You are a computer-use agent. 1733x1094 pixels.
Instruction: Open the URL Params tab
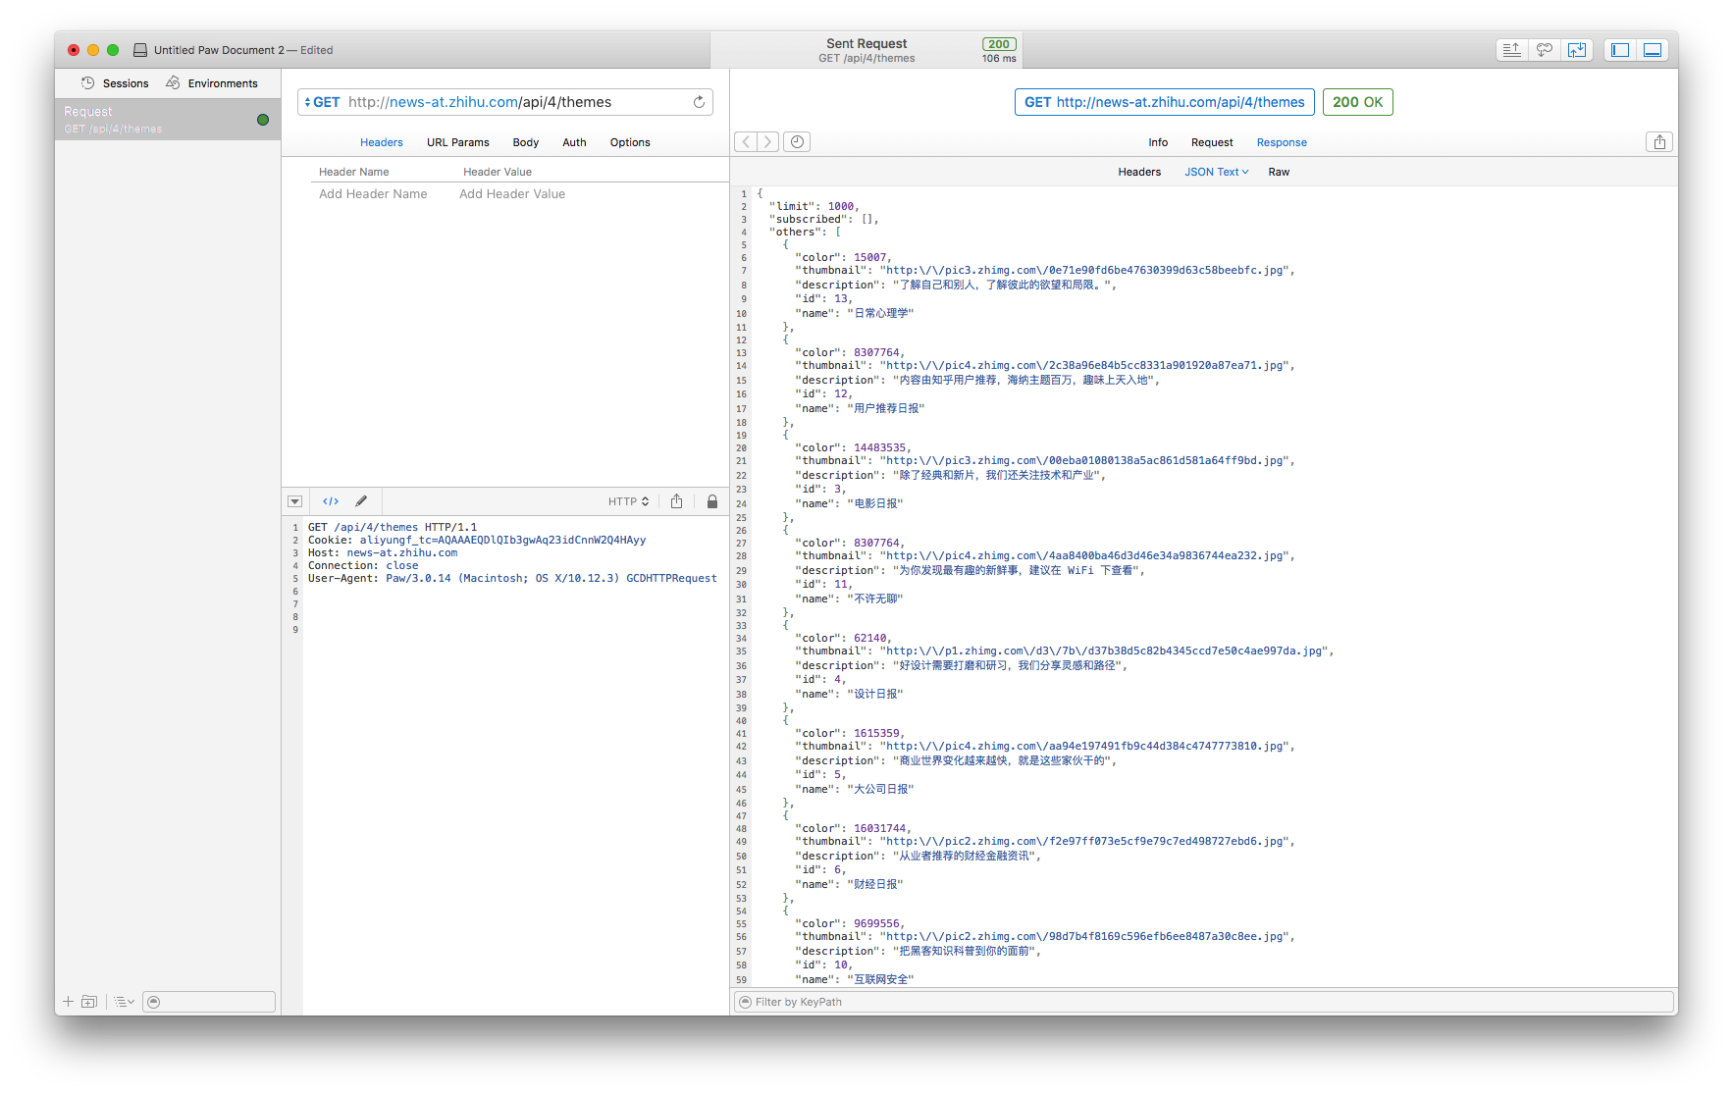(458, 142)
